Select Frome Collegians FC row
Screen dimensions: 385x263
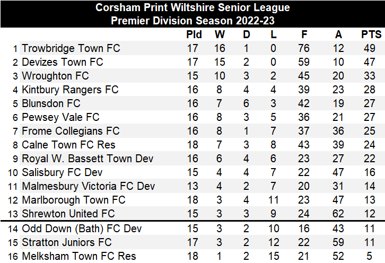point(192,131)
